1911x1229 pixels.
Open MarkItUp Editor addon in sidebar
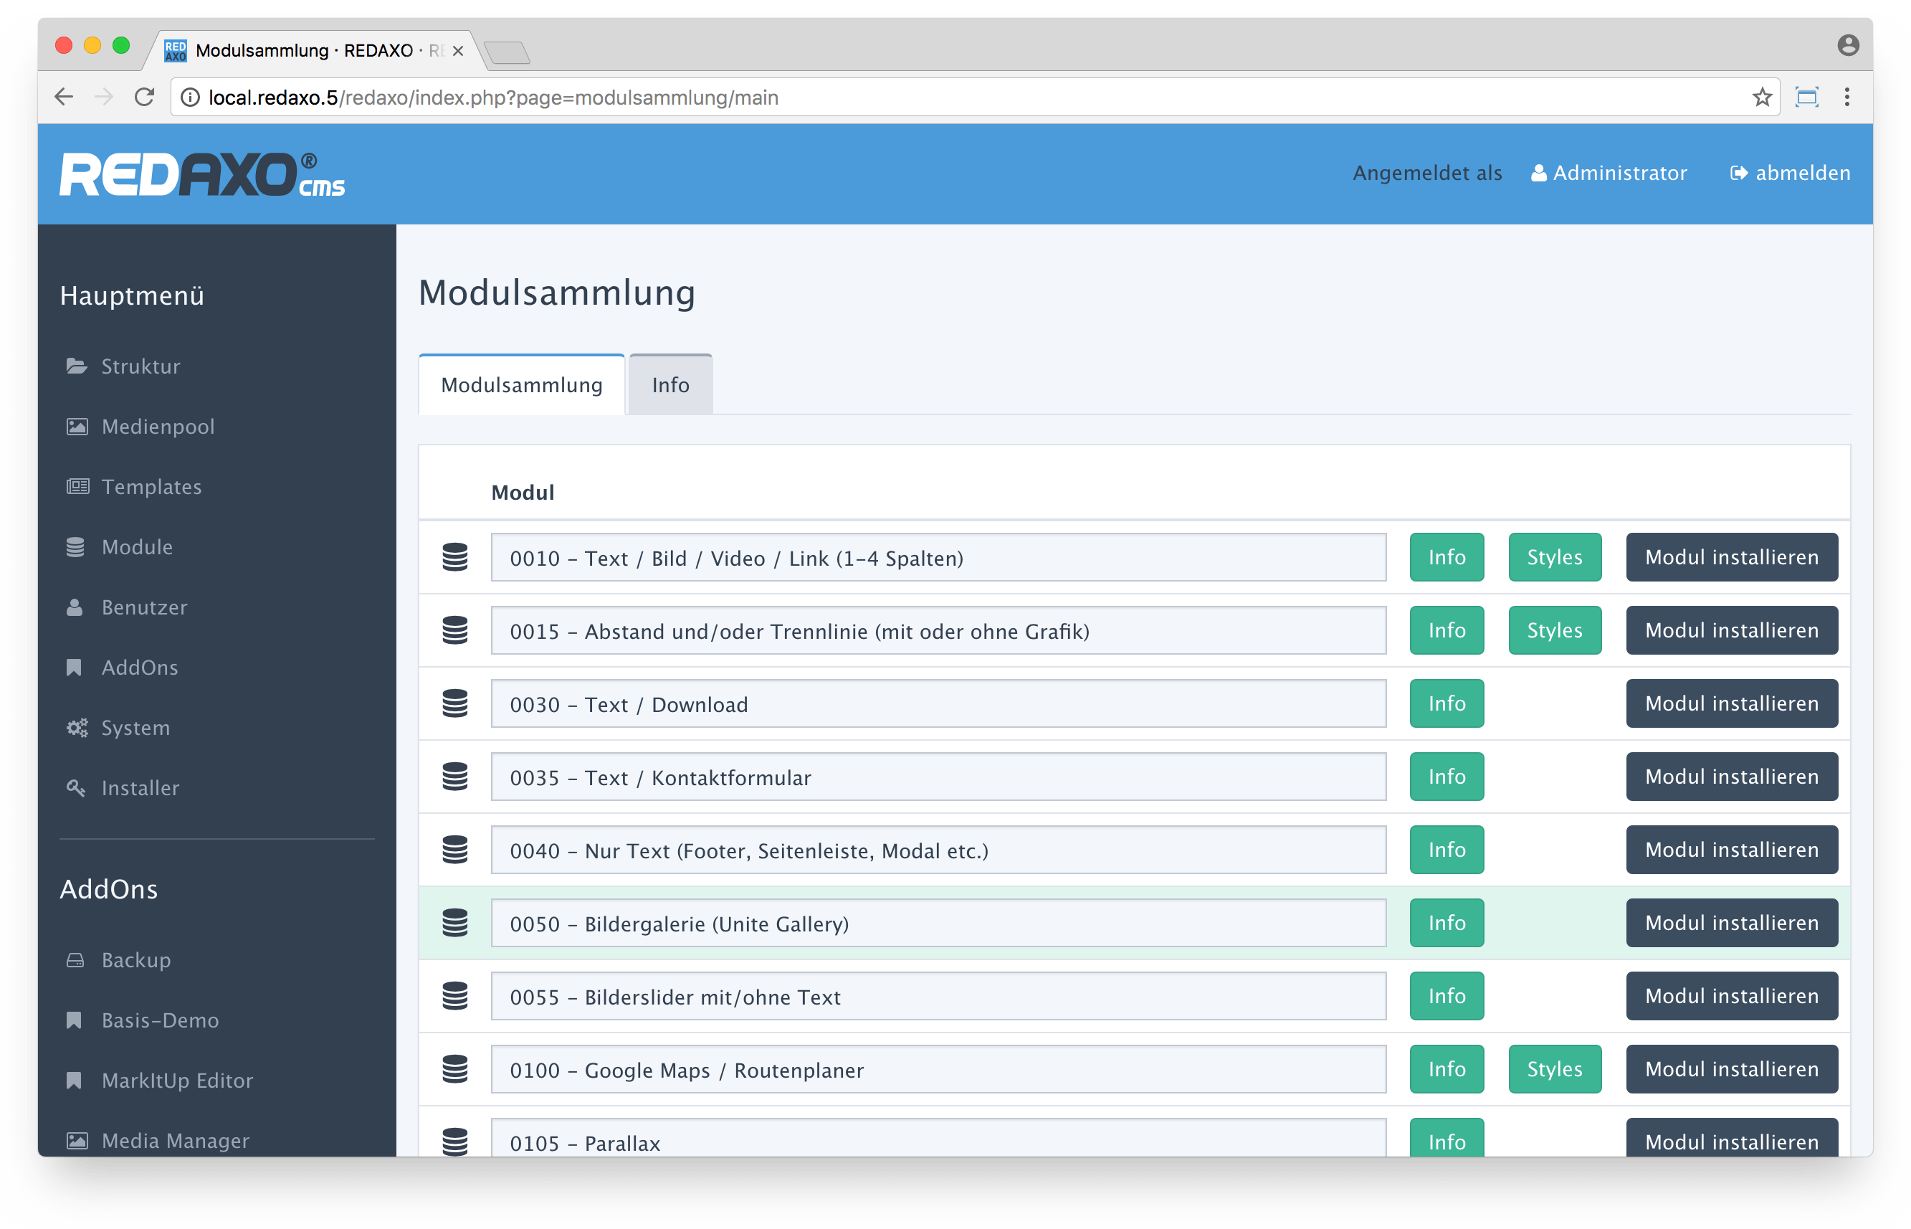[176, 1080]
